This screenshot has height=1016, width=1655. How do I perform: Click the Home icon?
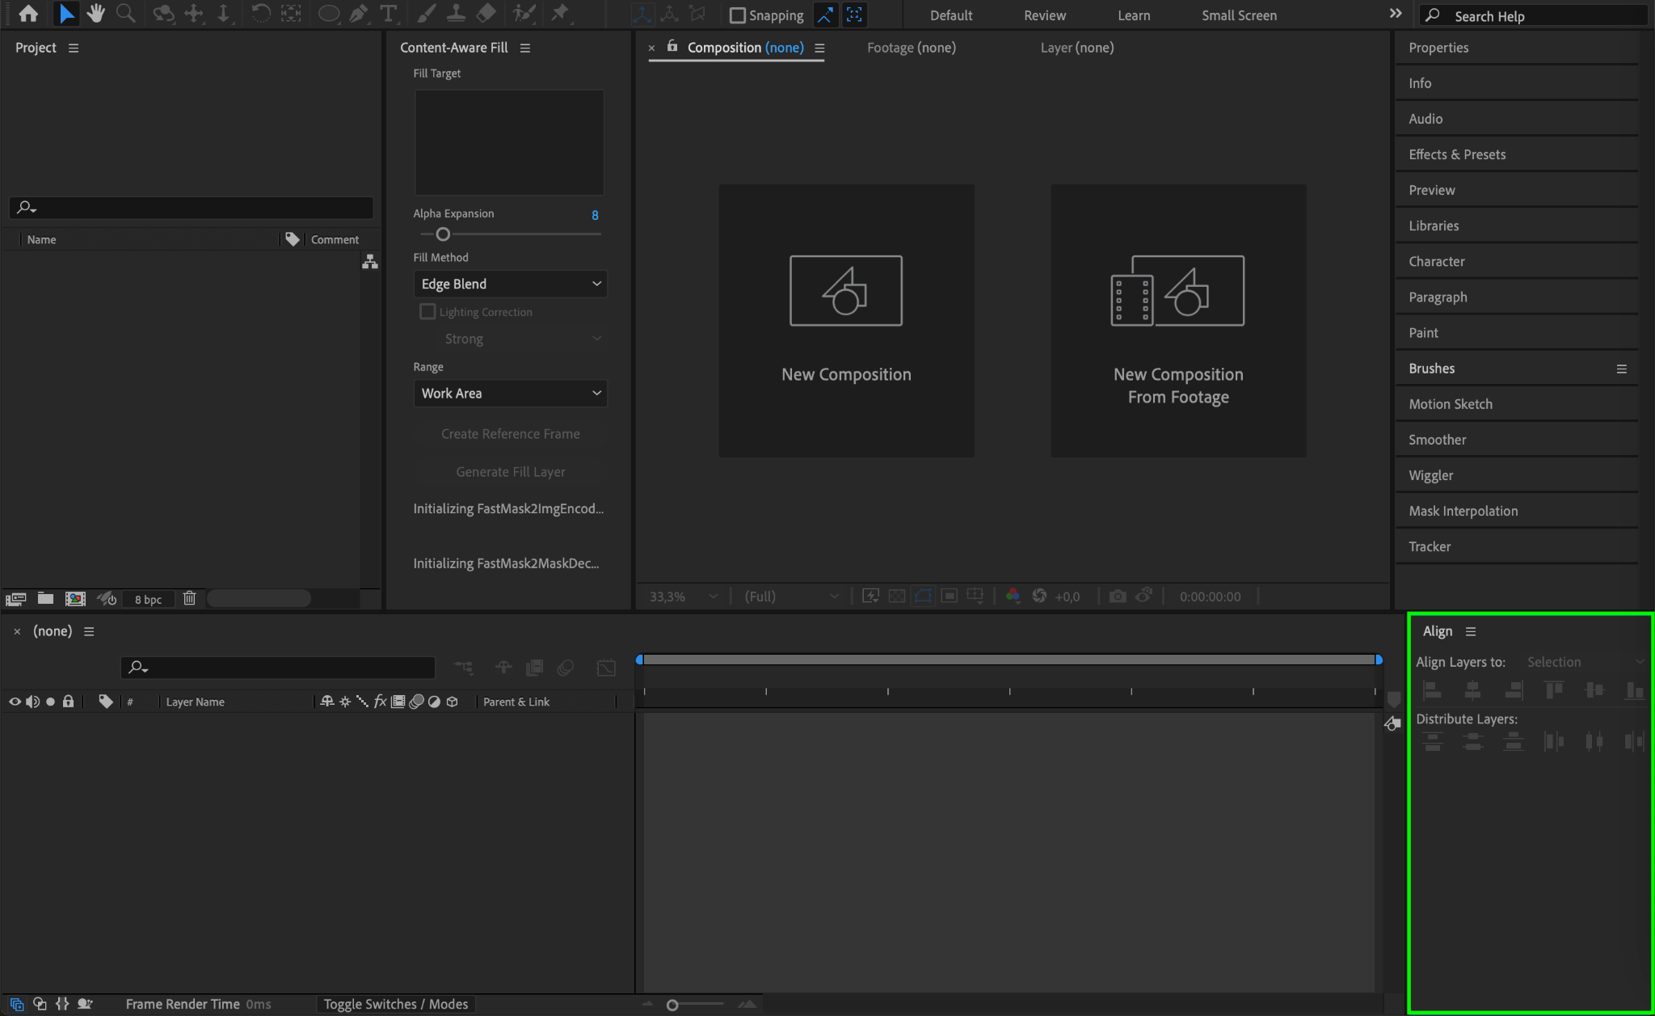(28, 14)
